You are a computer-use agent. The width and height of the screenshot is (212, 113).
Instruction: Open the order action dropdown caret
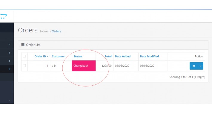(201, 66)
